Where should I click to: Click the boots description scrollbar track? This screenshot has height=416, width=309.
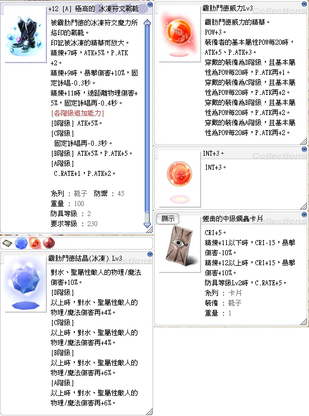click(x=147, y=123)
